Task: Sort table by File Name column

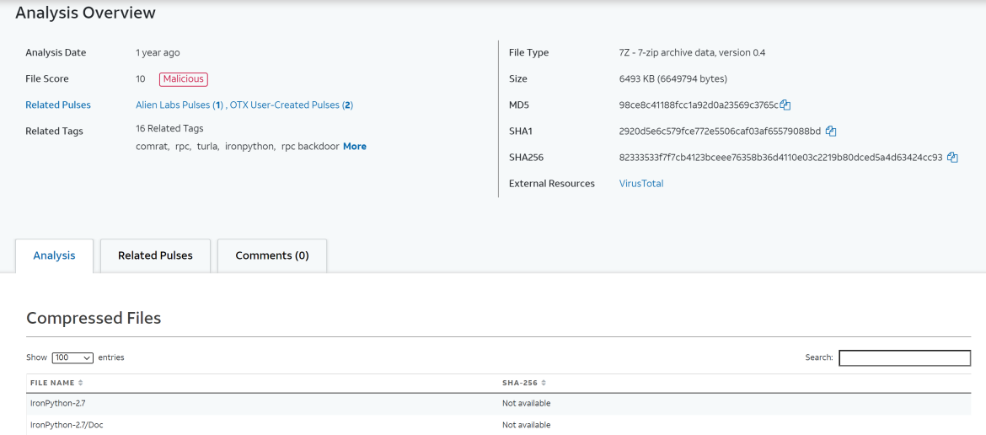Action: point(56,383)
